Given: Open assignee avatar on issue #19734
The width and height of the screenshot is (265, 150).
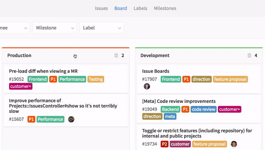Looking at the screenshot, I should 234,144.
